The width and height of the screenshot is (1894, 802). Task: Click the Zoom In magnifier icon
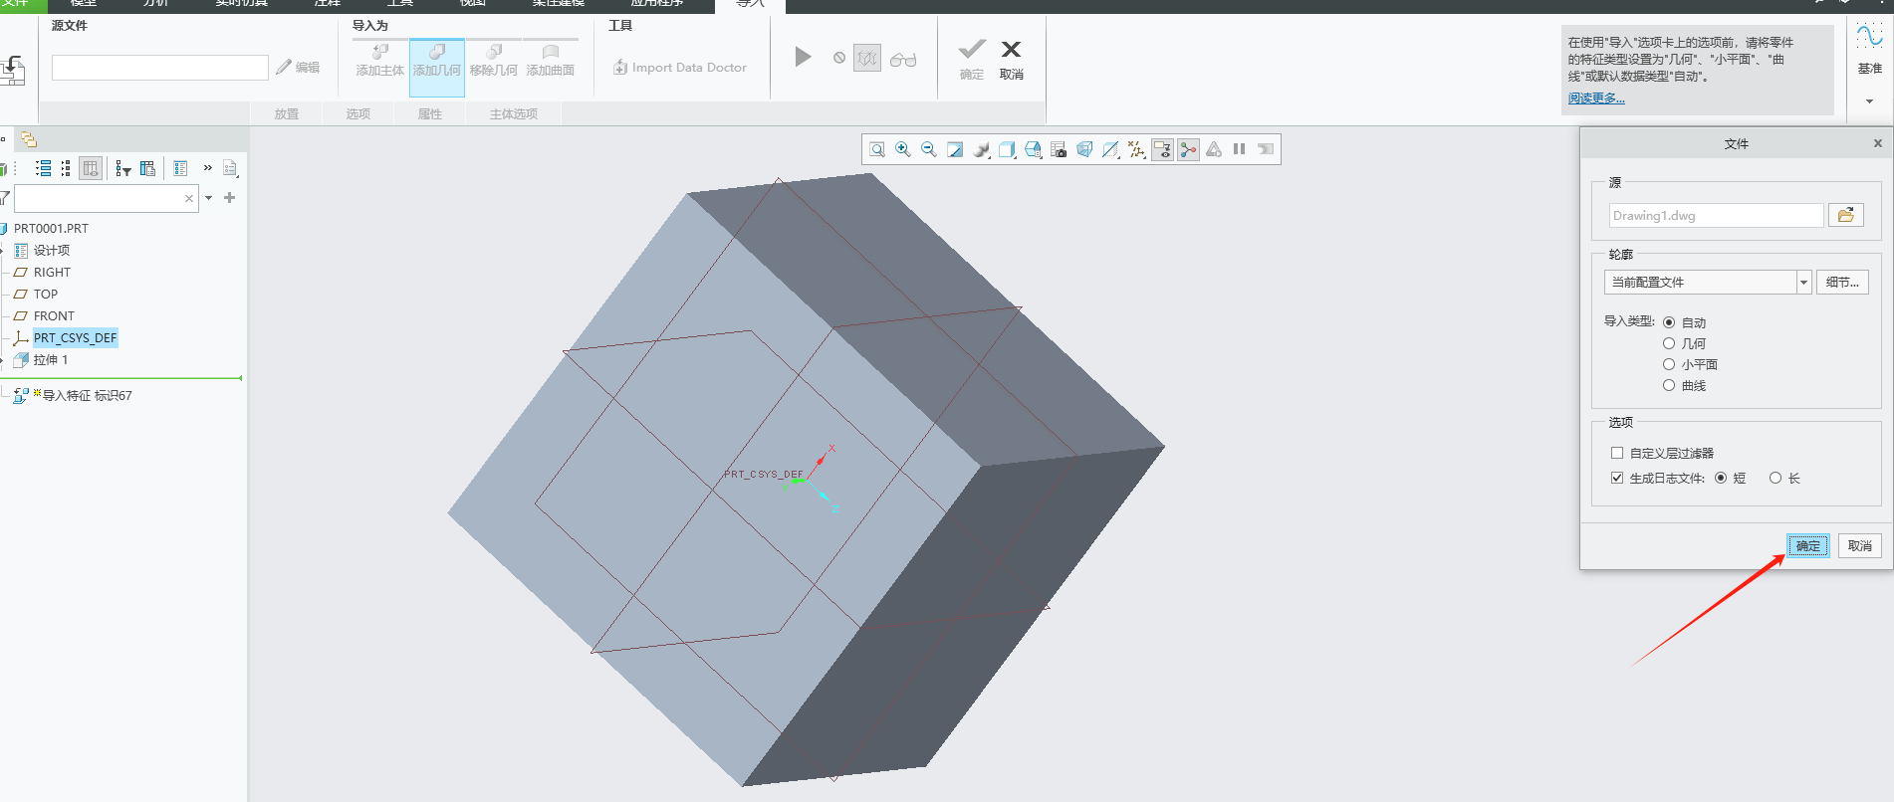click(x=903, y=149)
